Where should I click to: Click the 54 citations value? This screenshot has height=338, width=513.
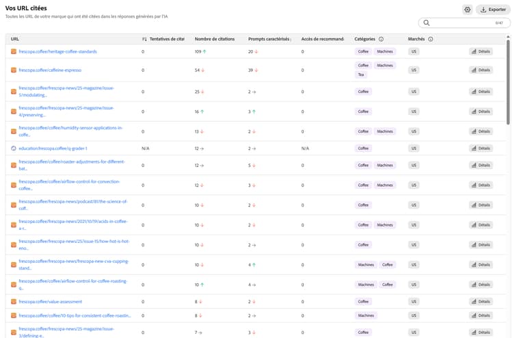click(197, 70)
